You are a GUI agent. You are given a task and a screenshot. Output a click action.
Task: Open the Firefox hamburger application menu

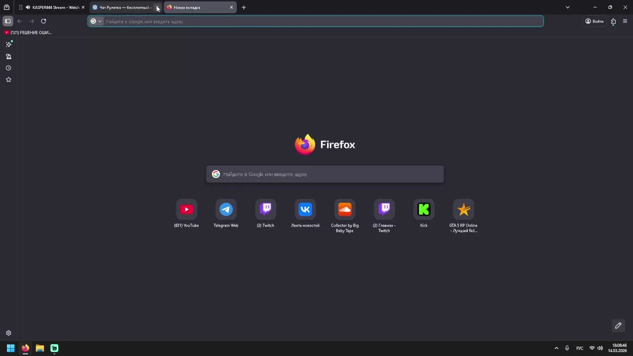click(625, 21)
